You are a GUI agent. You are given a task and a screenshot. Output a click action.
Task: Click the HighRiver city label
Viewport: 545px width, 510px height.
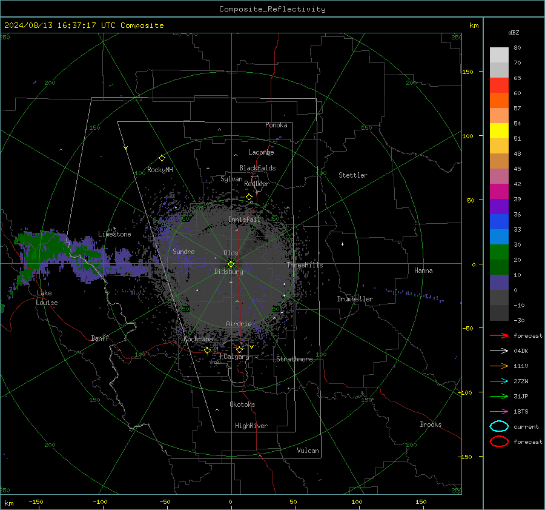[251, 426]
